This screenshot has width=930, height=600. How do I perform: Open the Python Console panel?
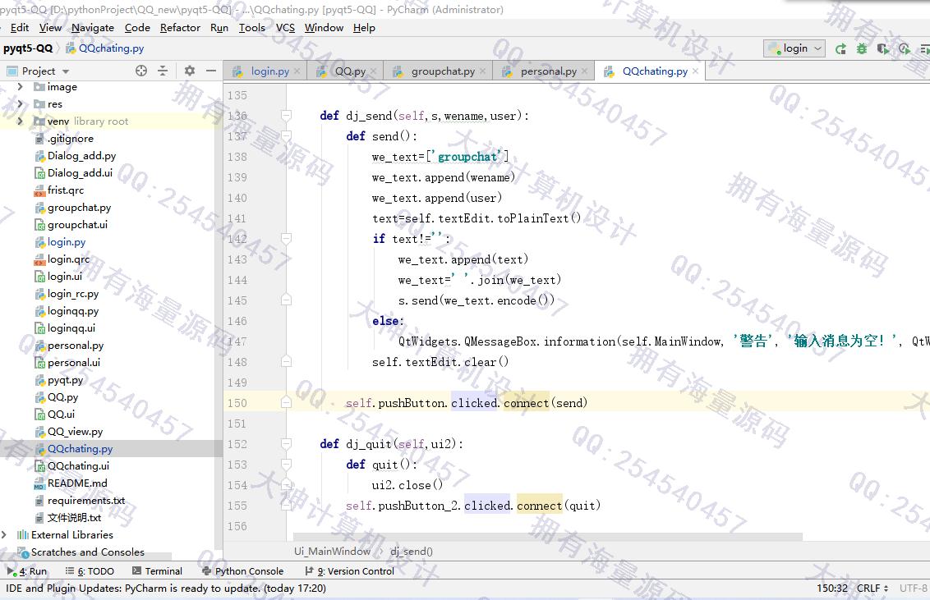pos(242,571)
